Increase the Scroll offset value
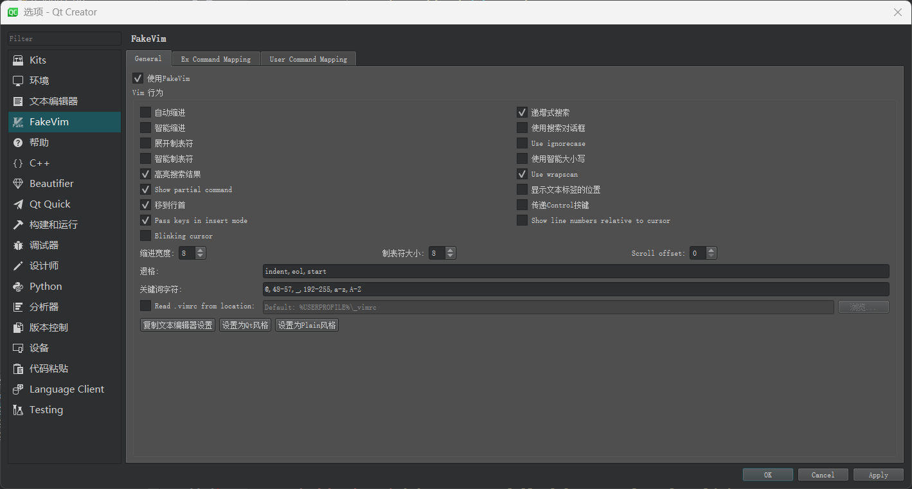The height and width of the screenshot is (489, 912). (711, 251)
